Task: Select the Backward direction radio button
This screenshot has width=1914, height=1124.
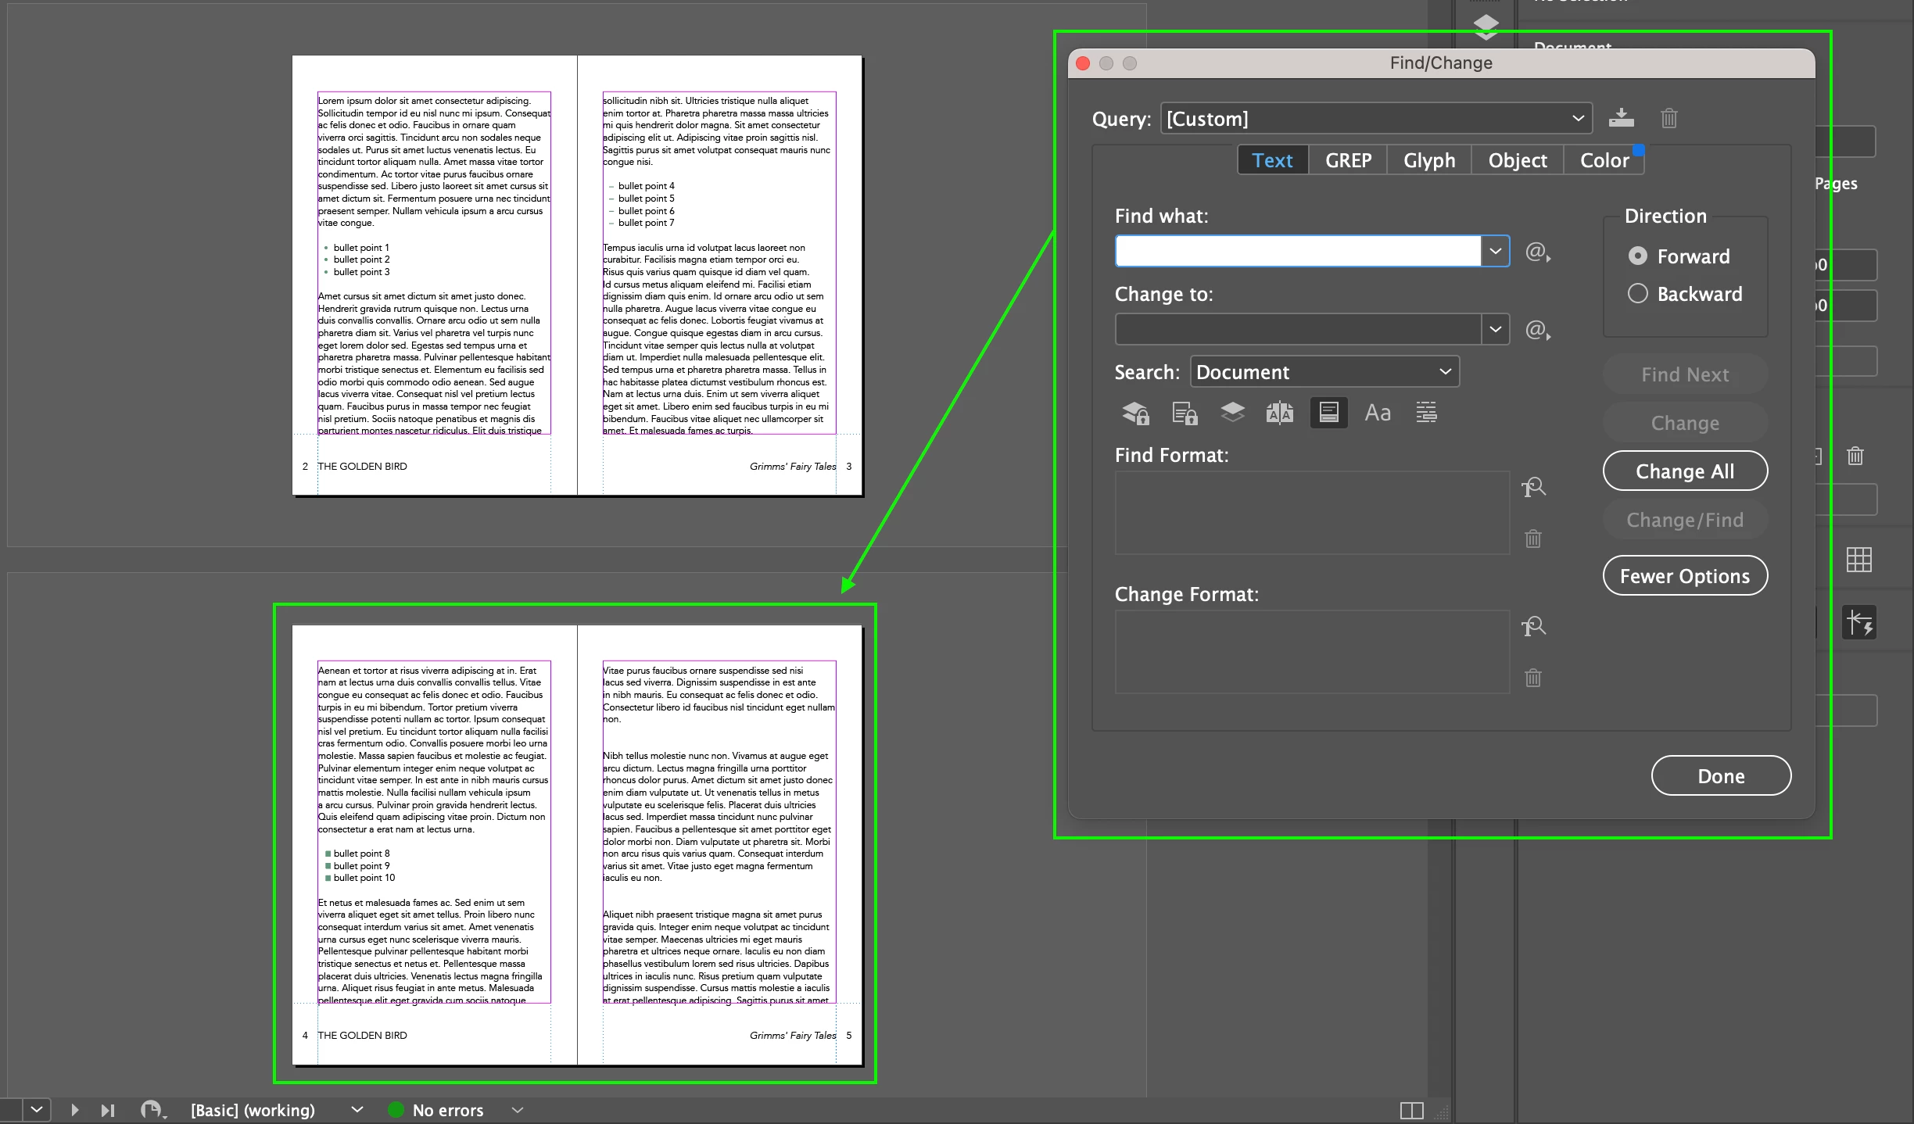Action: point(1637,294)
